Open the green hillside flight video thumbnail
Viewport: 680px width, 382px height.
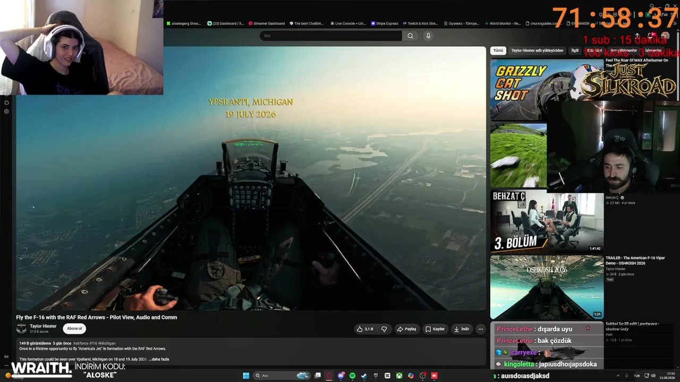518,155
